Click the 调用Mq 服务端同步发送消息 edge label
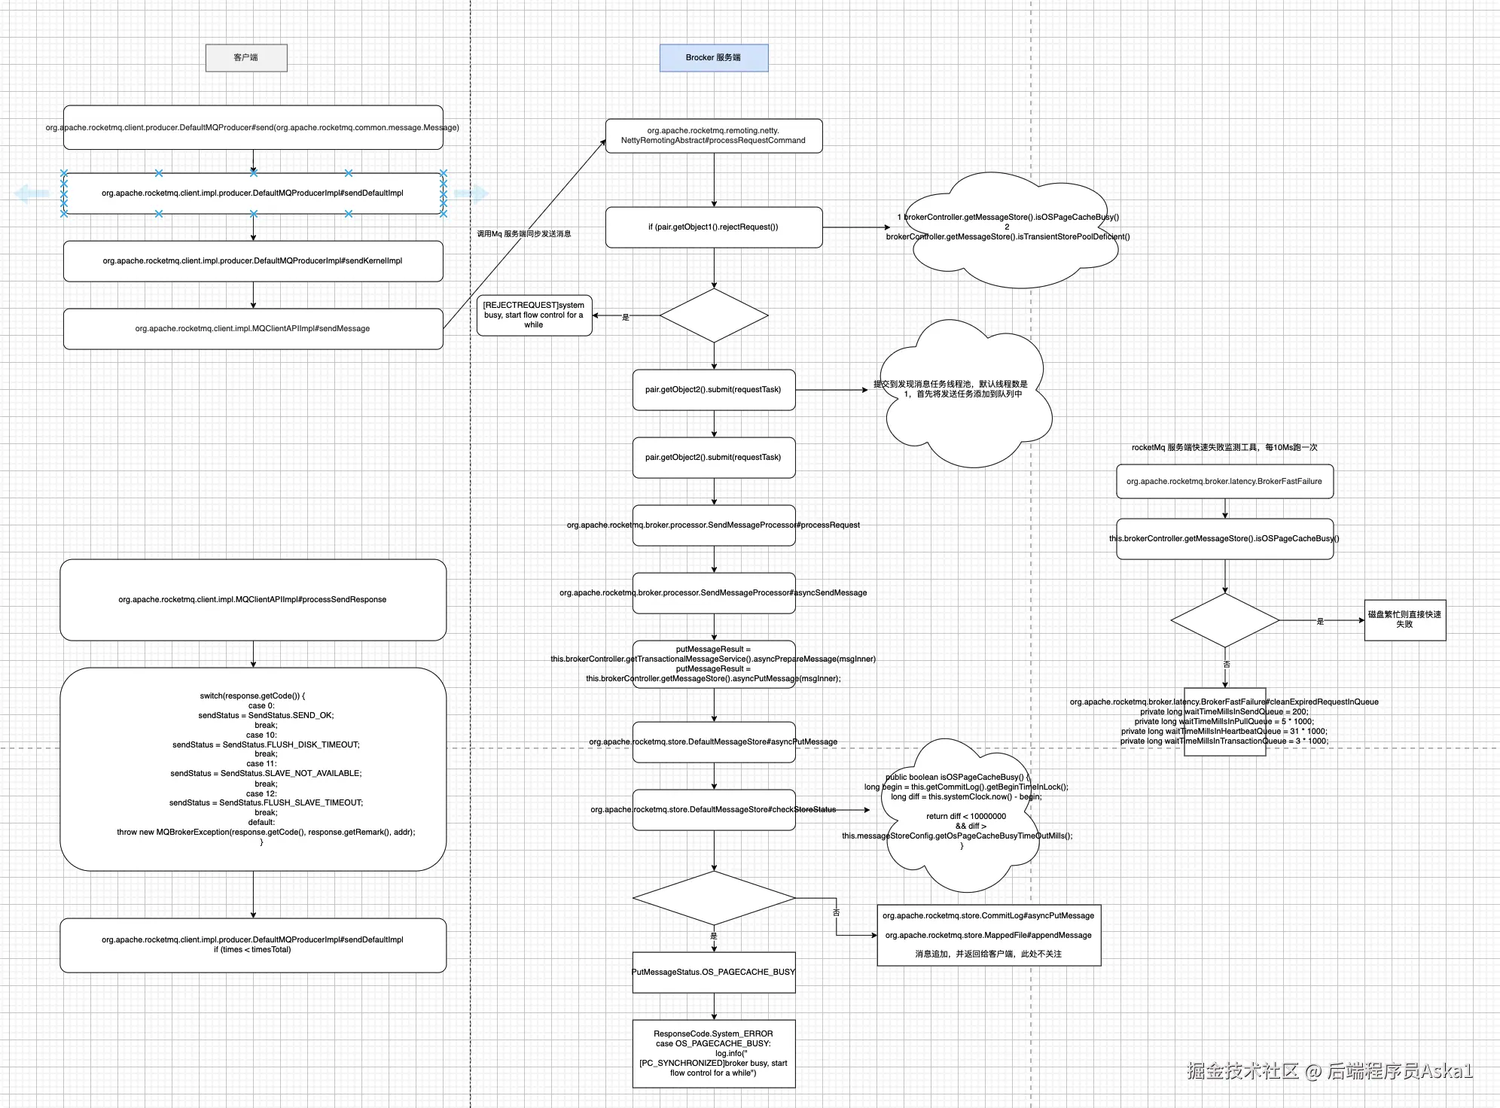Image resolution: width=1500 pixels, height=1108 pixels. [523, 234]
